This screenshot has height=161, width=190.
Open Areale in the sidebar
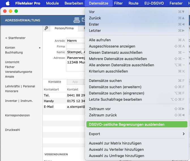point(10,77)
